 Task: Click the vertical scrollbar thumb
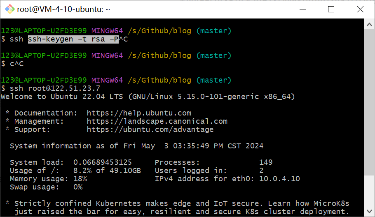point(370,115)
